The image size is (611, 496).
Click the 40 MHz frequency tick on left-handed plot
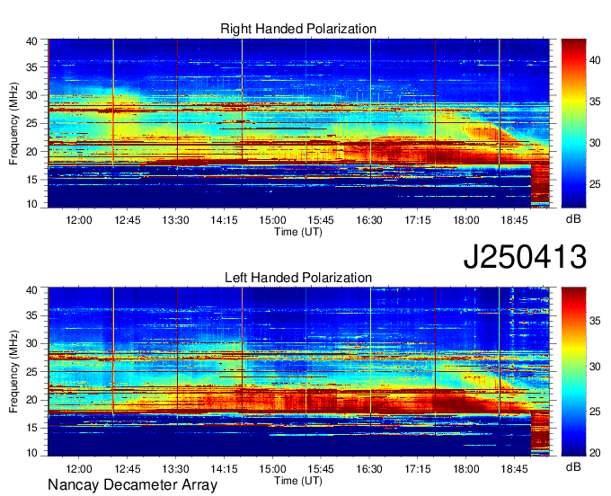(x=32, y=290)
